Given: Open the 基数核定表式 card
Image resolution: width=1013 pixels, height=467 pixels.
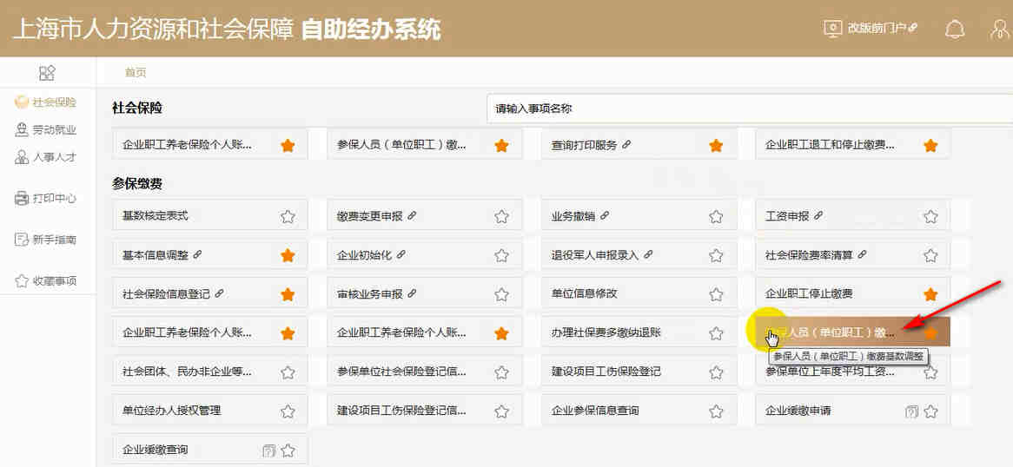Looking at the screenshot, I should tap(210, 216).
